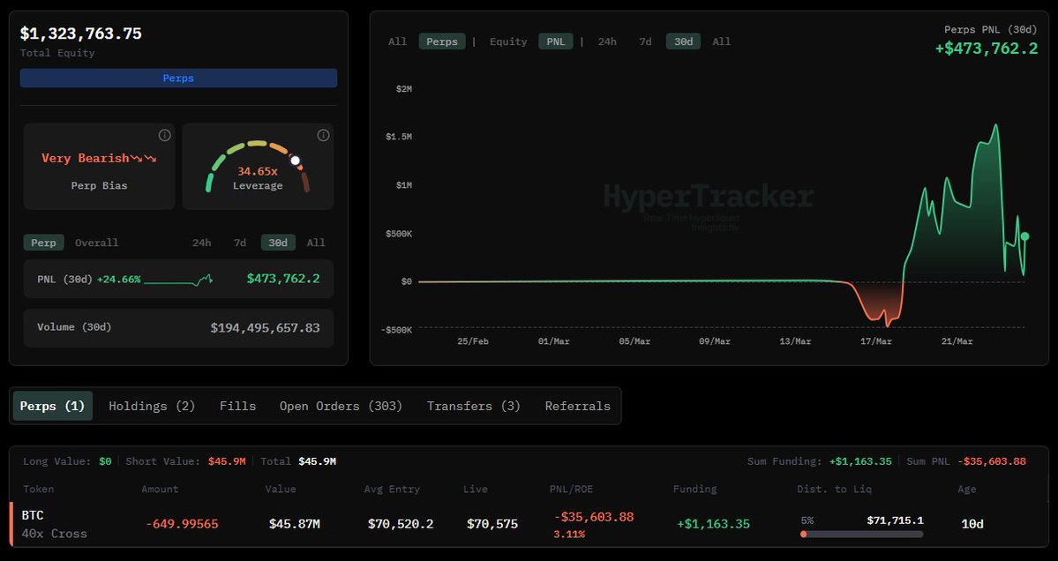Open the Transfers (3) tab
This screenshot has height=561, width=1058.
click(x=474, y=406)
